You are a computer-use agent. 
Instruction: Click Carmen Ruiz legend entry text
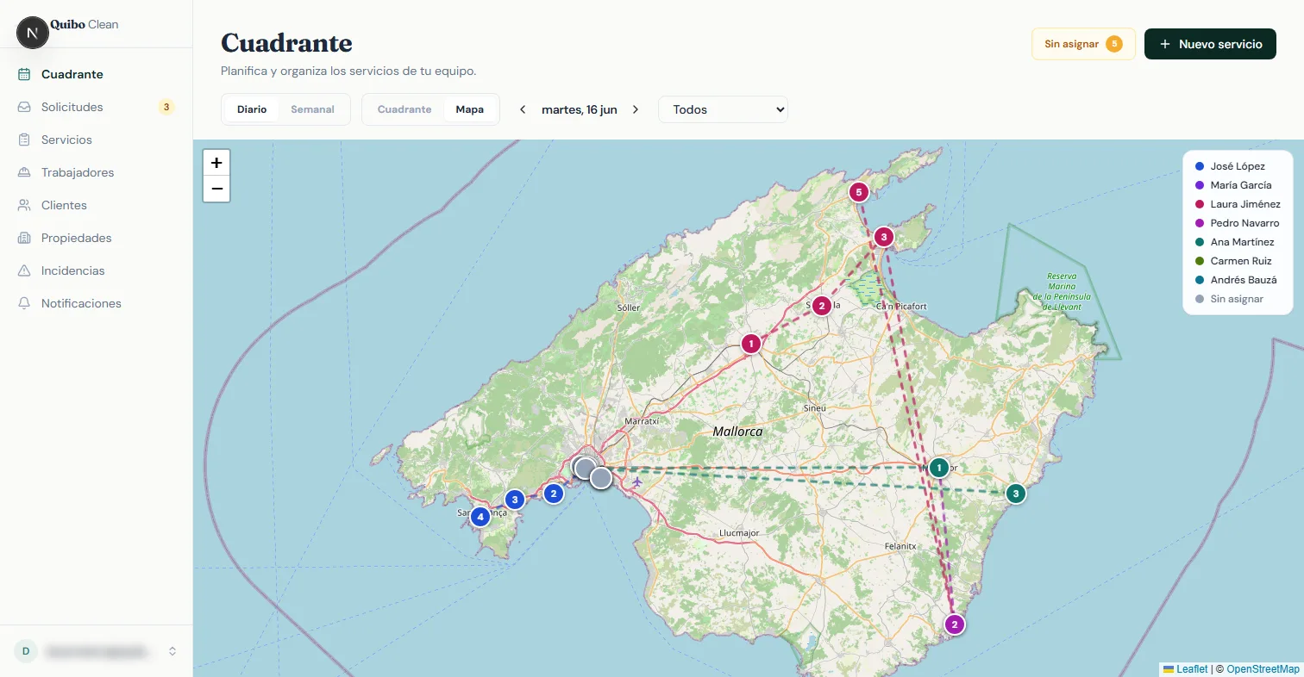point(1241,261)
